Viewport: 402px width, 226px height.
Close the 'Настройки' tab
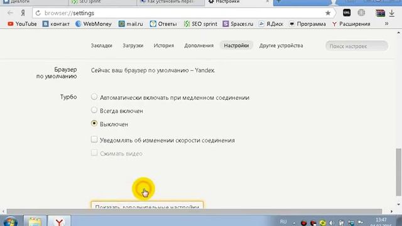coord(268,1)
